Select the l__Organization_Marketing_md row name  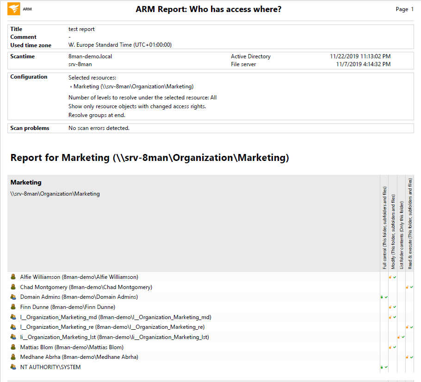[x=116, y=317]
